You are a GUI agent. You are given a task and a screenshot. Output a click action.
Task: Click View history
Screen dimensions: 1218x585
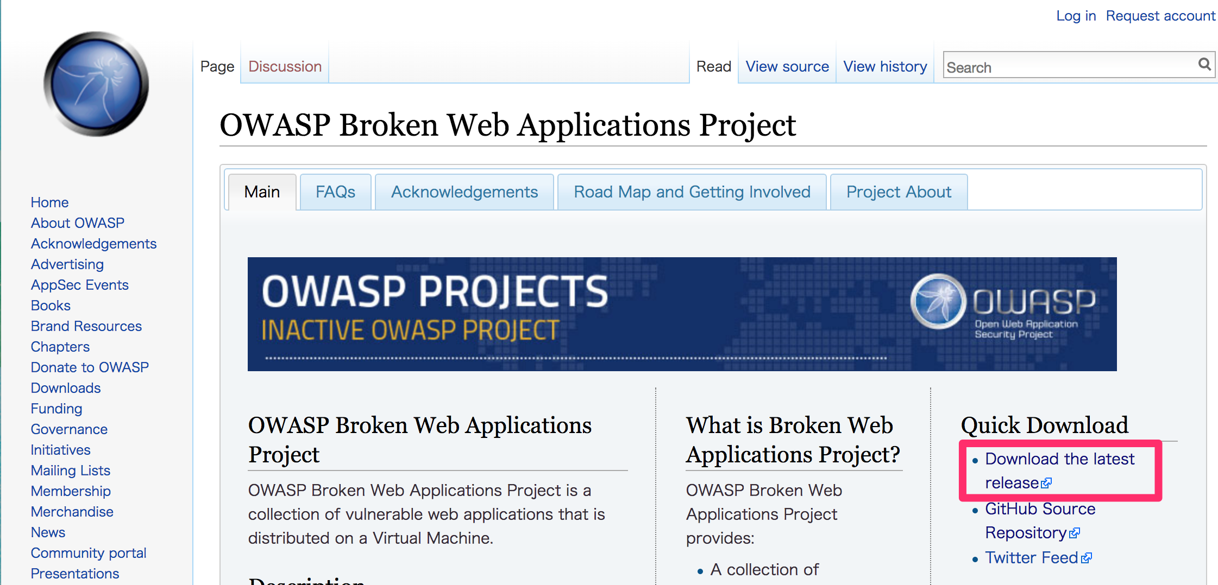point(885,66)
